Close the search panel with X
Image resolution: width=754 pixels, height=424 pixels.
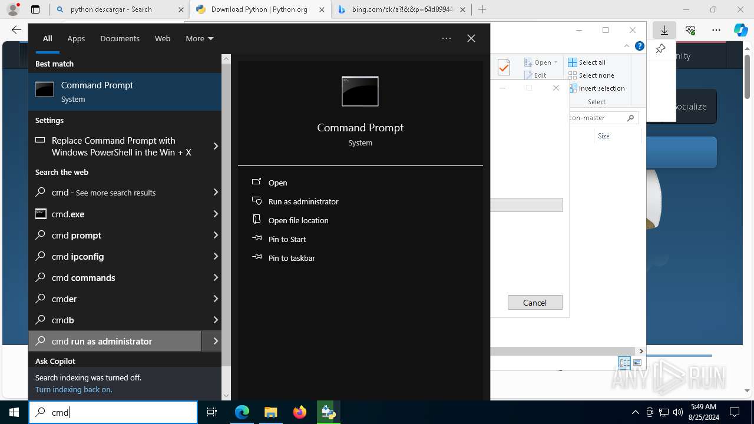471,38
